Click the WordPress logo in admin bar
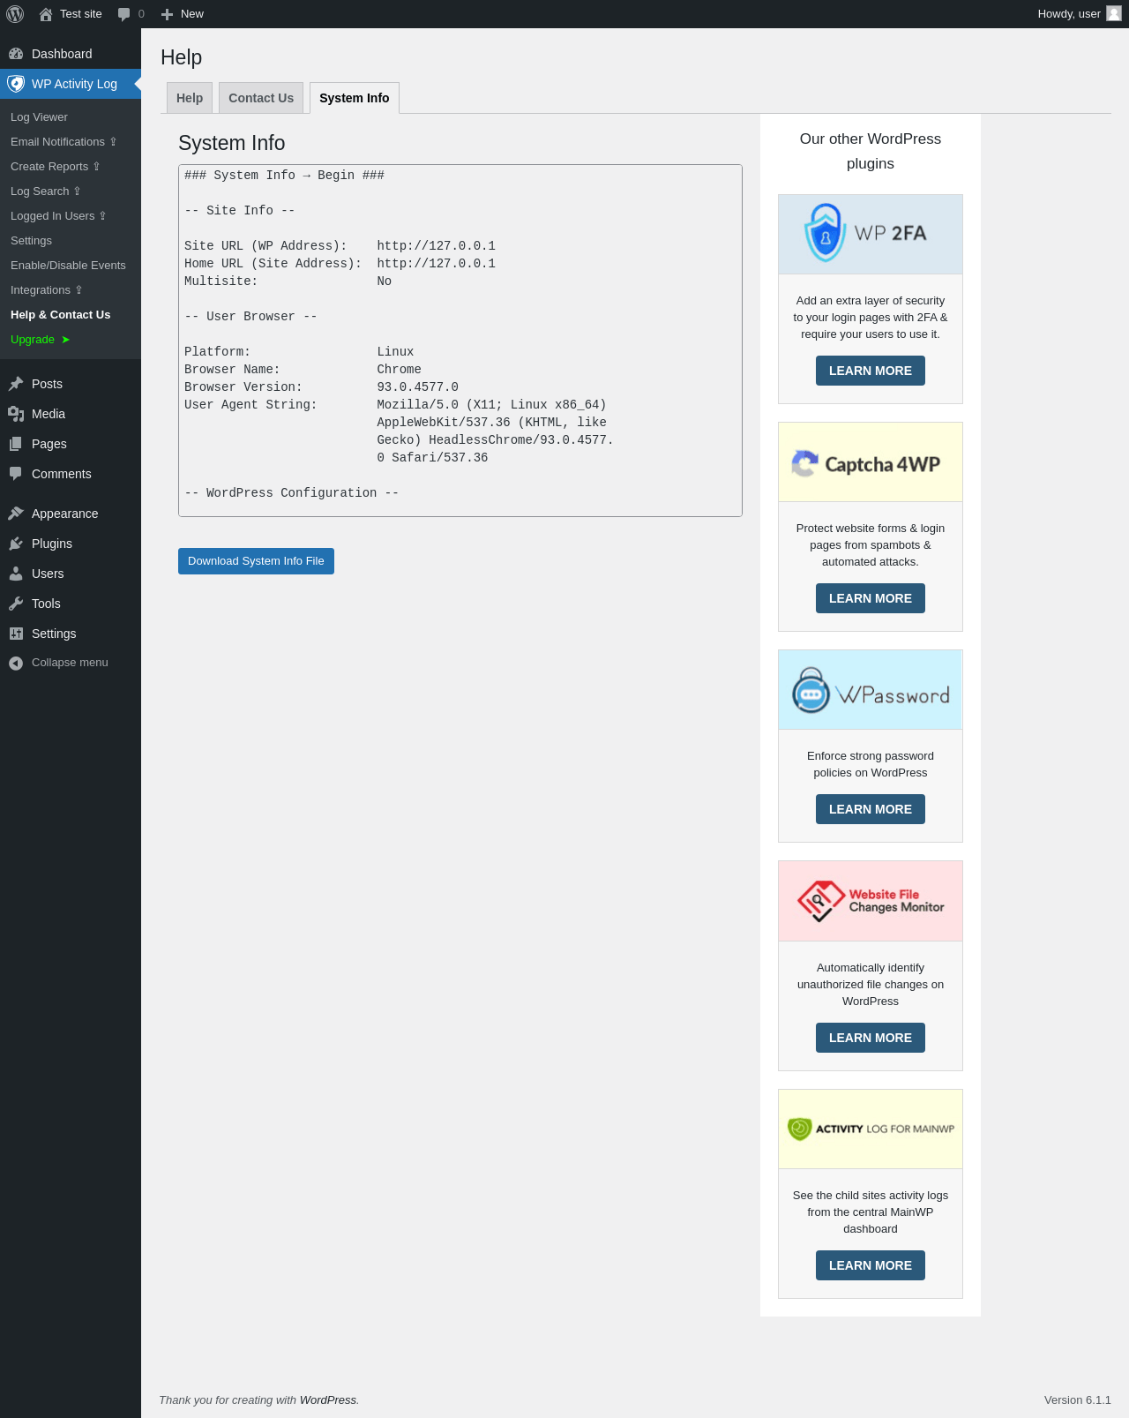 [15, 14]
